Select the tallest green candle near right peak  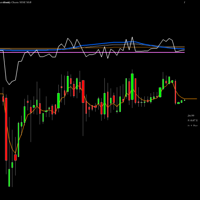click(x=132, y=86)
